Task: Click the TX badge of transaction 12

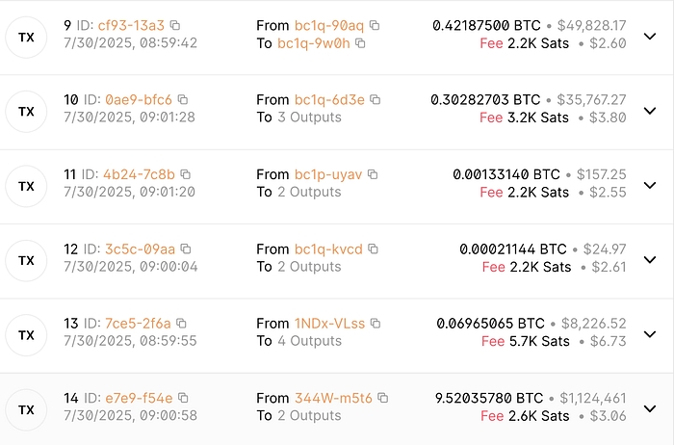Action: 26,261
